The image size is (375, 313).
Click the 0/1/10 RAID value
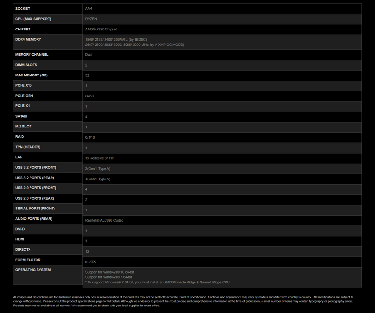[x=90, y=137]
